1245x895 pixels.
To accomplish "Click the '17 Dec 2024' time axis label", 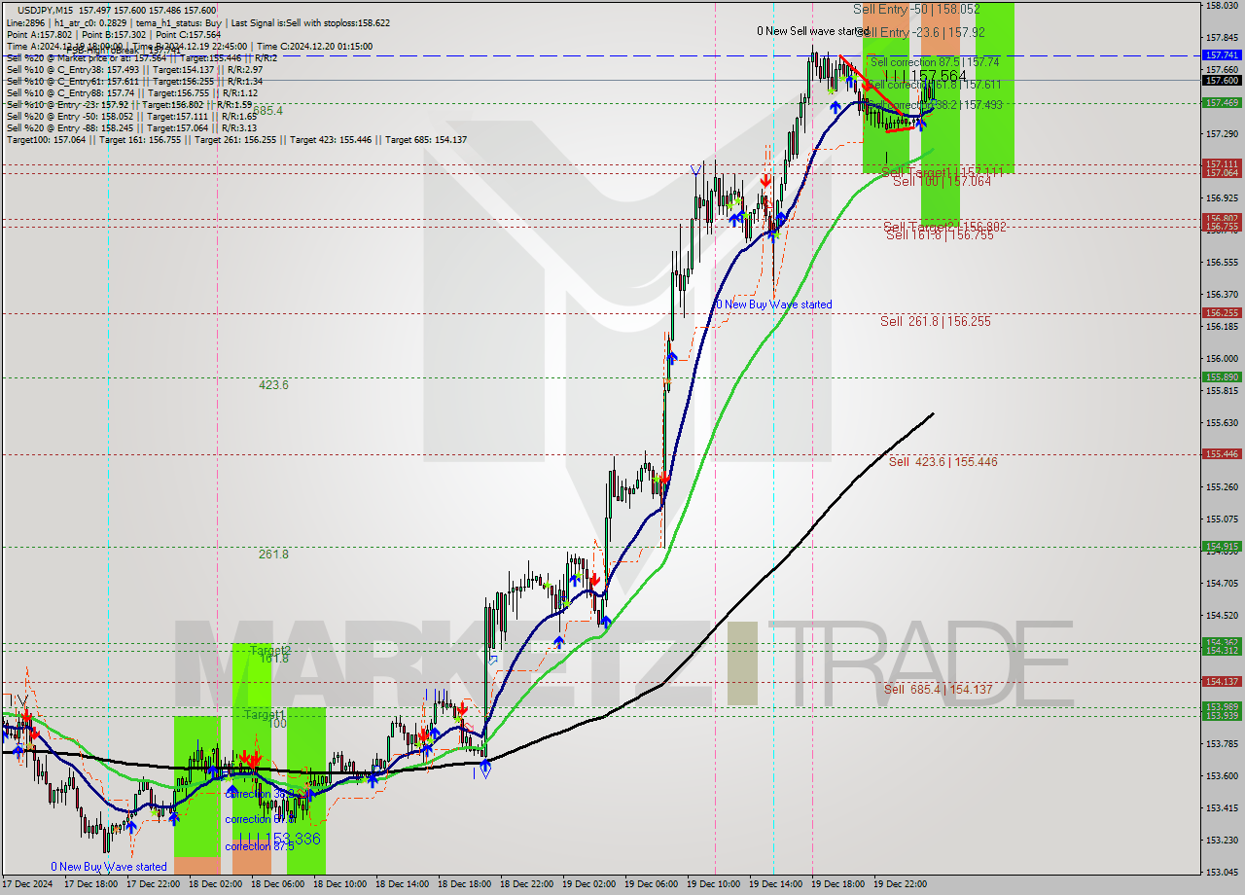I will click(28, 884).
